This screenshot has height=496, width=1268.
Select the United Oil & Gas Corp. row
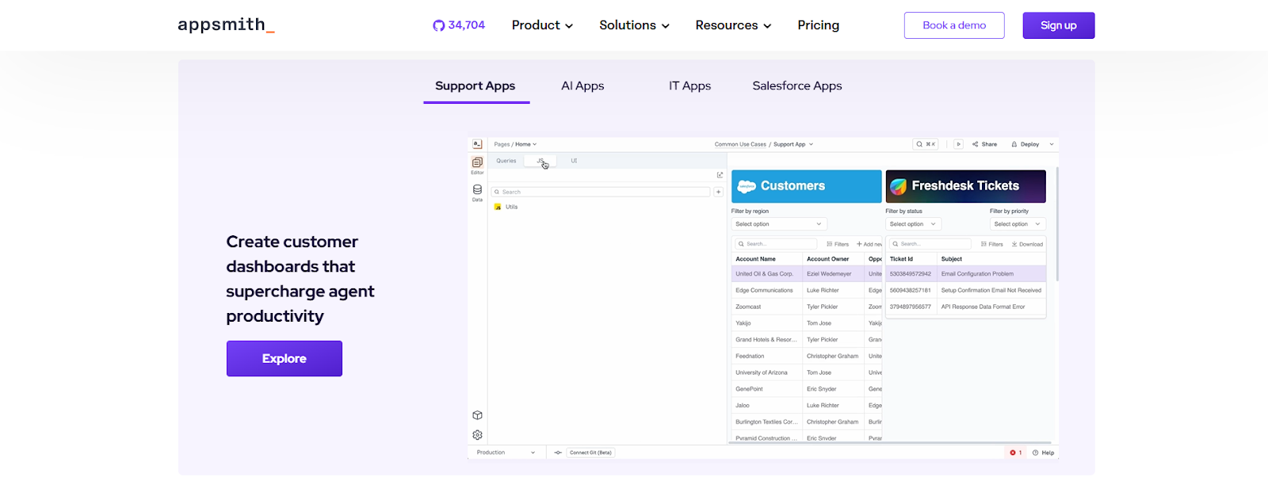[x=806, y=274]
